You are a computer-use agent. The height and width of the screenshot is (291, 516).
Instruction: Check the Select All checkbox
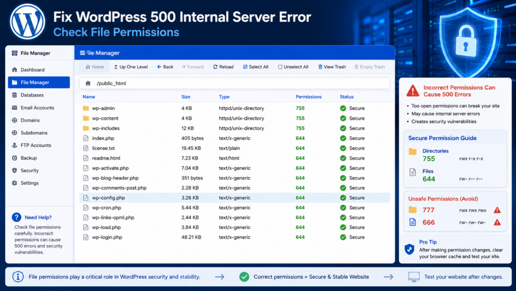[x=245, y=67]
